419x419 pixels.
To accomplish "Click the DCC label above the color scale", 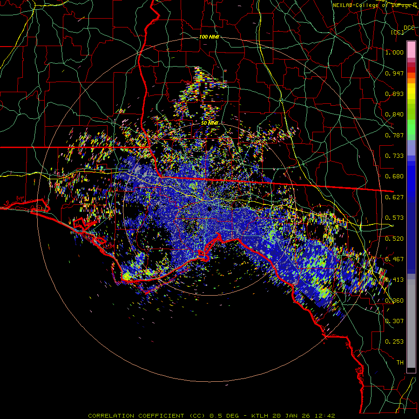I will click(x=409, y=28).
